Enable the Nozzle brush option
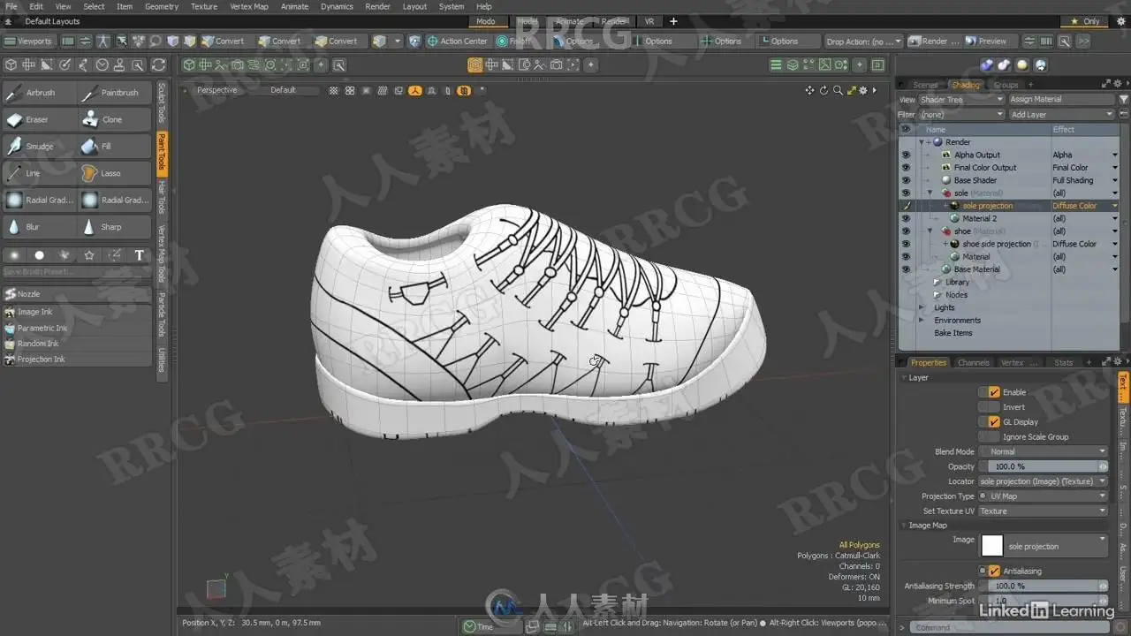Image resolution: width=1131 pixels, height=636 pixels. 77,294
